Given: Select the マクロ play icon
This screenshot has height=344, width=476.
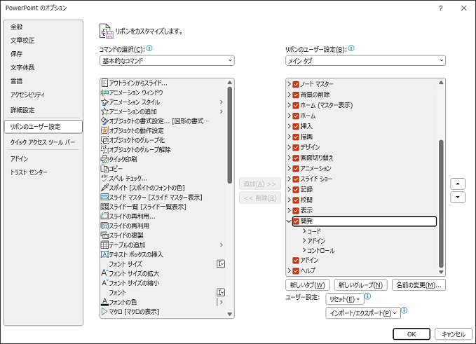Looking at the screenshot, I should [x=104, y=311].
